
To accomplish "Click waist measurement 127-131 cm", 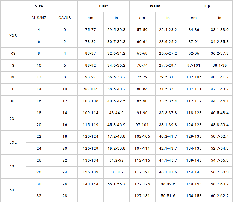I will point(142,196).
